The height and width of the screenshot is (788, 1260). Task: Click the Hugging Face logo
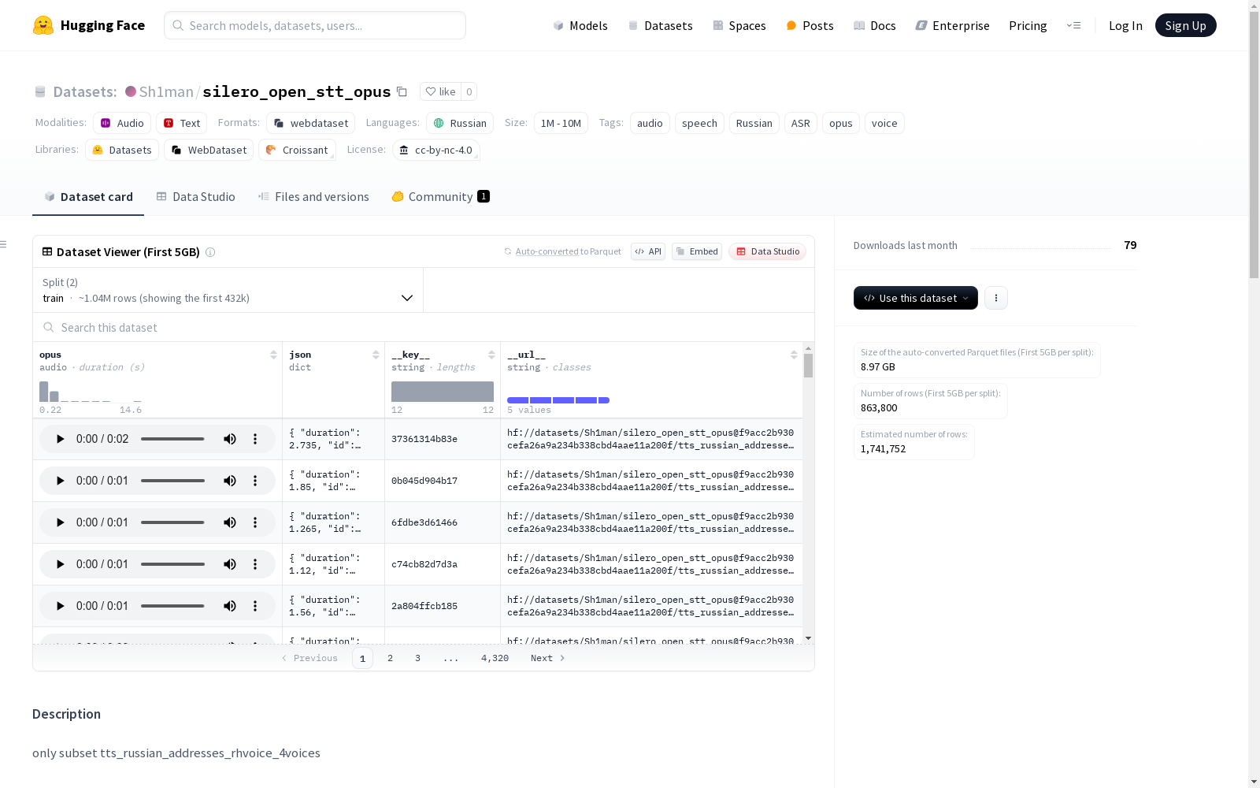click(89, 25)
